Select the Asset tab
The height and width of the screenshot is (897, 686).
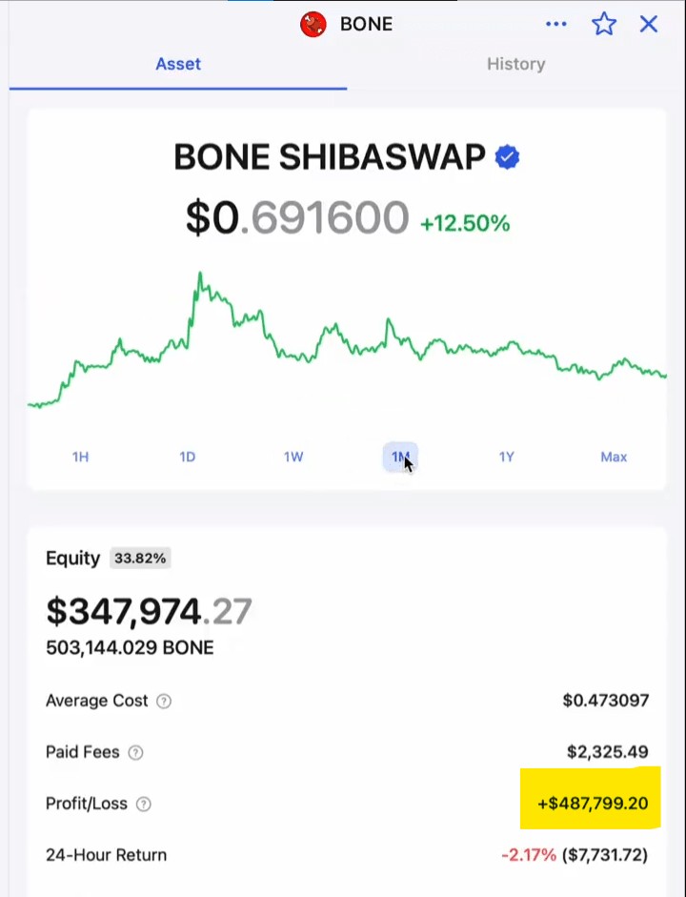coord(178,64)
